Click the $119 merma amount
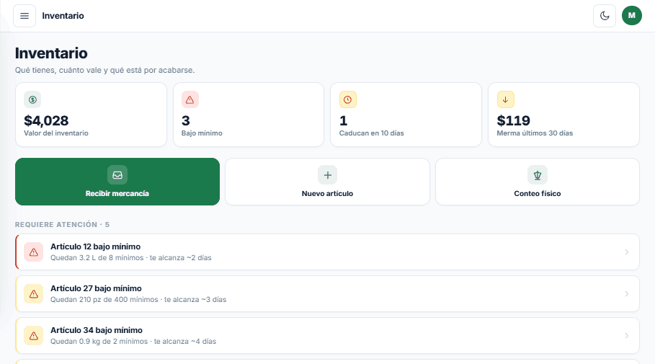 tap(513, 121)
